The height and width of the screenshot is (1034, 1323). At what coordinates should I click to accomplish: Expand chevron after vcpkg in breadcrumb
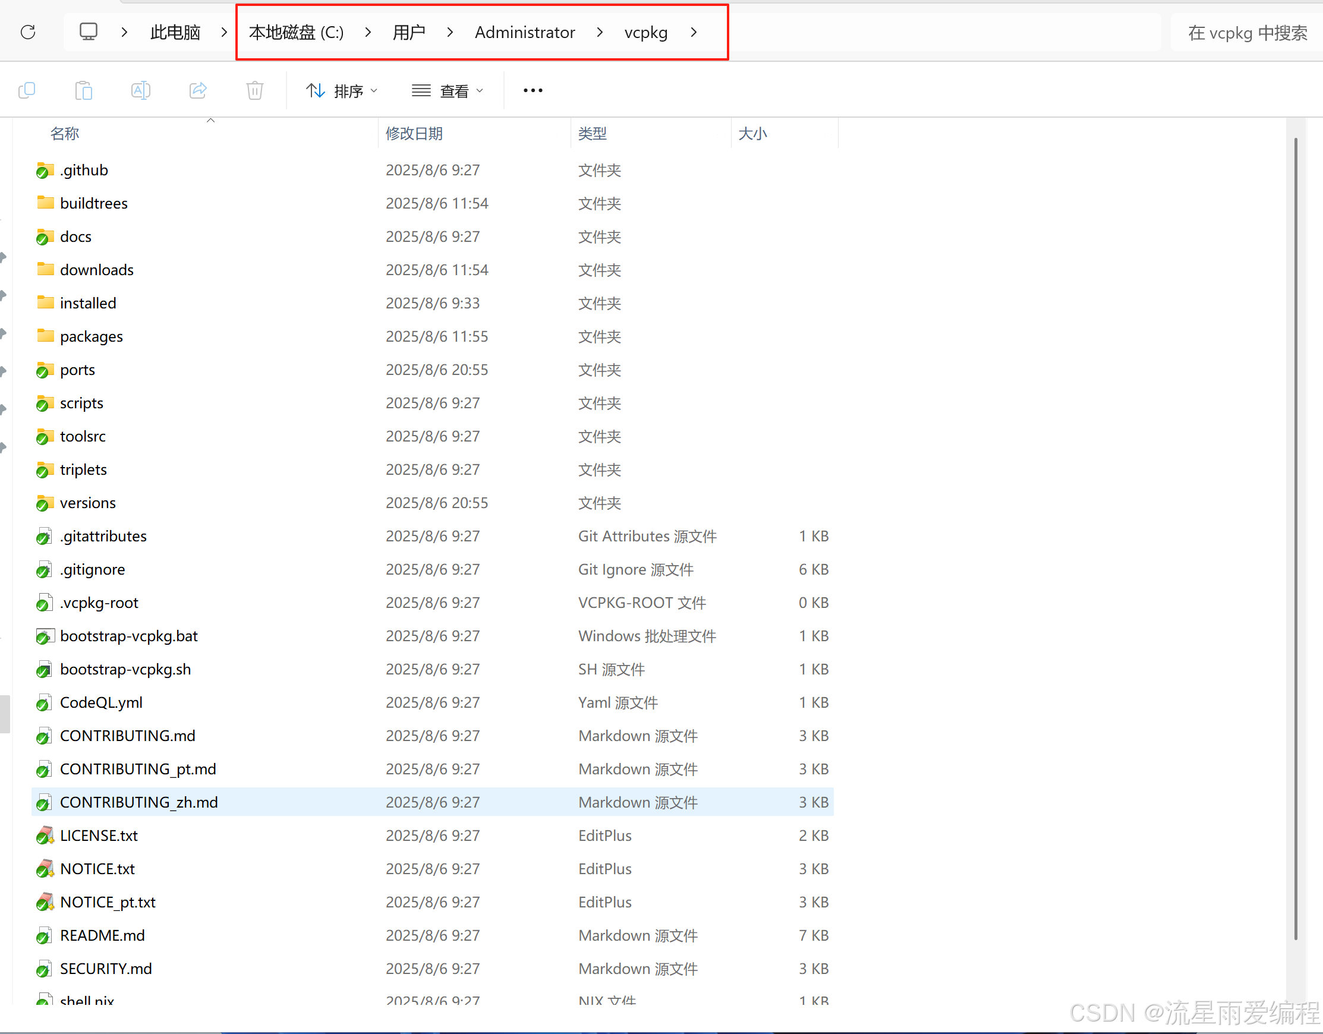click(694, 32)
